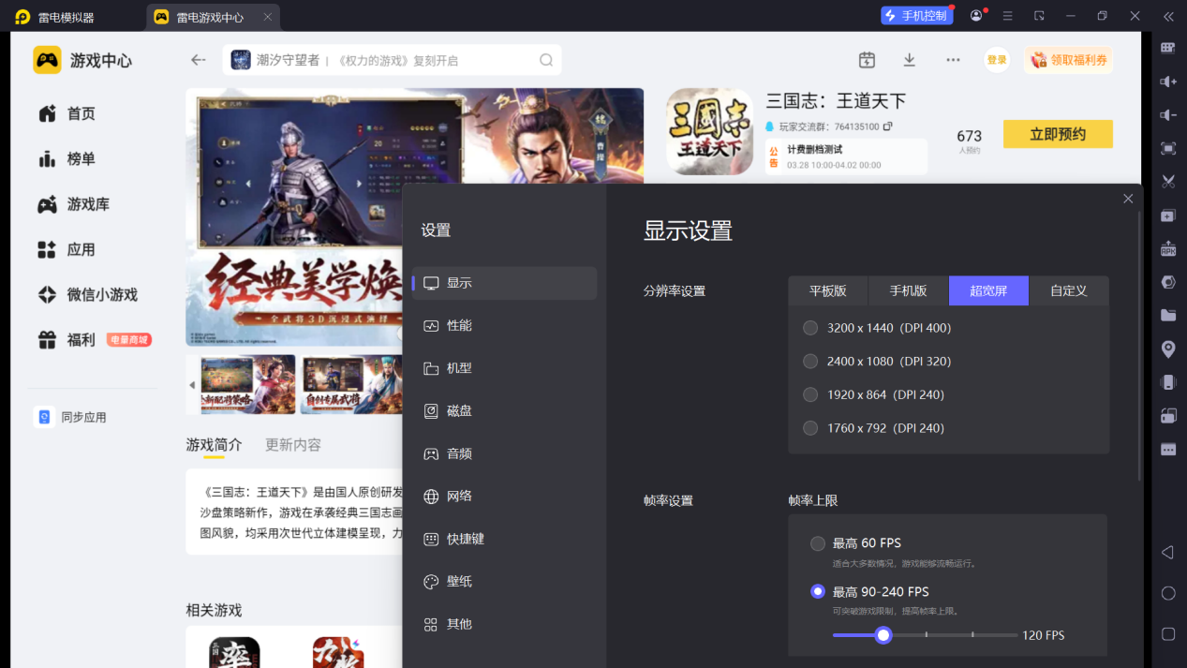Click the search magnifier icon

(546, 60)
